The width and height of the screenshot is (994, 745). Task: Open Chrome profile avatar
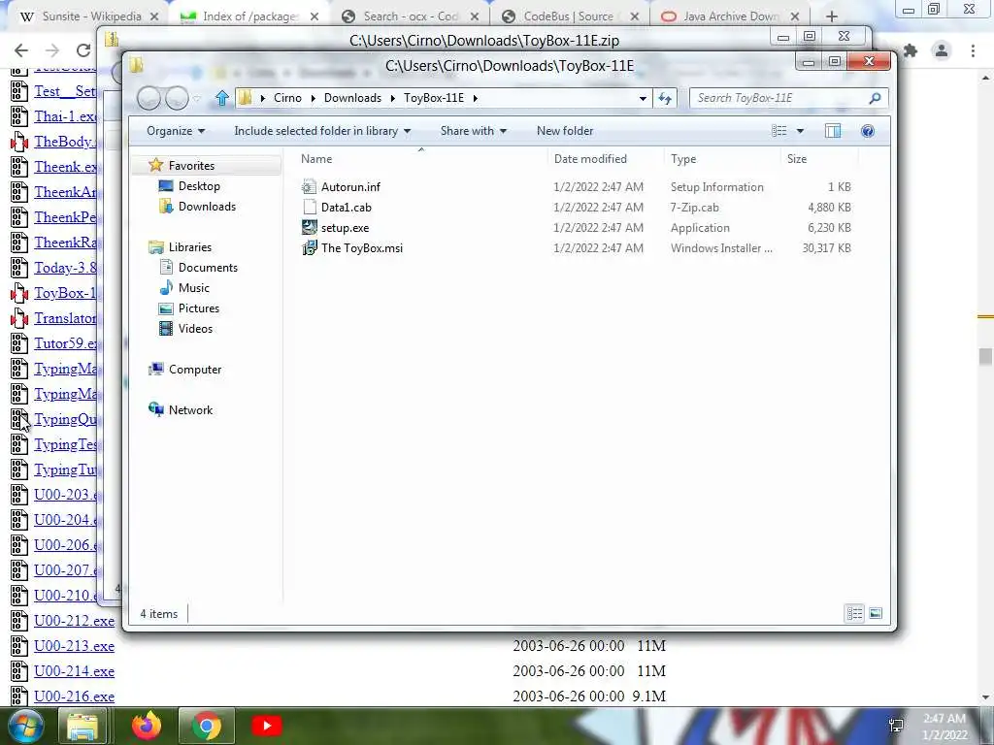click(x=942, y=50)
